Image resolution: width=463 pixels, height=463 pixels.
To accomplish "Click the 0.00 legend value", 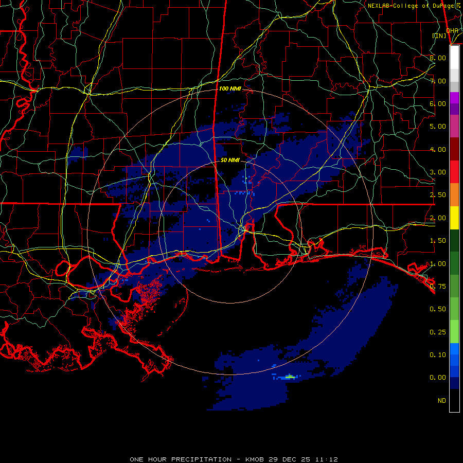I will pyautogui.click(x=438, y=378).
